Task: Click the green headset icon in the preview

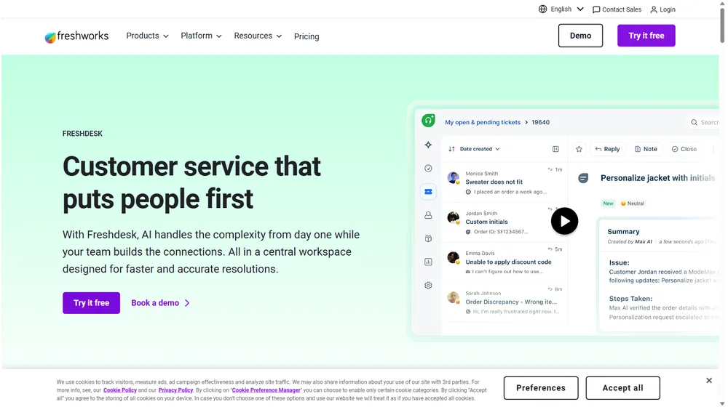Action: pyautogui.click(x=428, y=121)
